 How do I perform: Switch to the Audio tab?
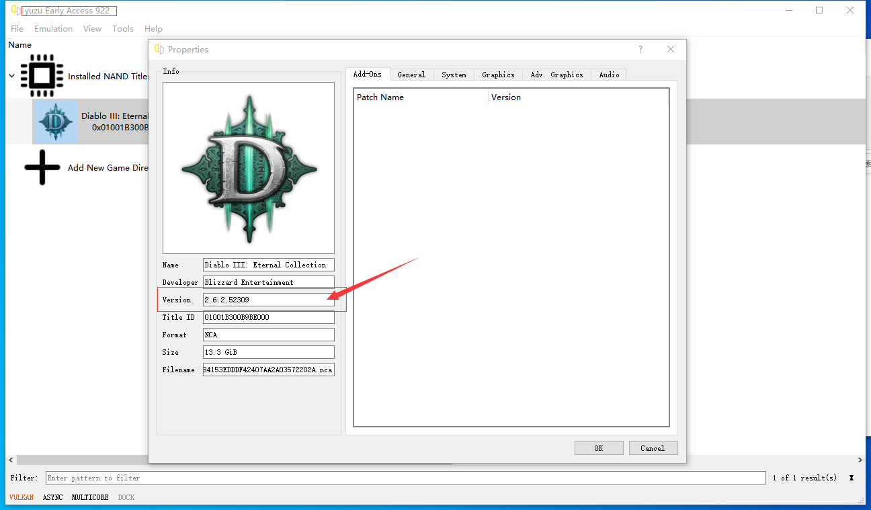click(609, 75)
